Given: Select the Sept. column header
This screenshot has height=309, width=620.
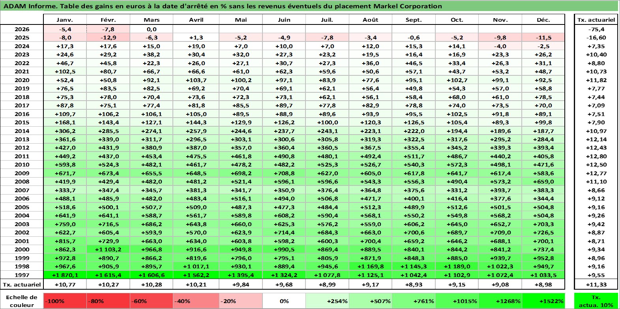Looking at the screenshot, I should click(x=414, y=20).
